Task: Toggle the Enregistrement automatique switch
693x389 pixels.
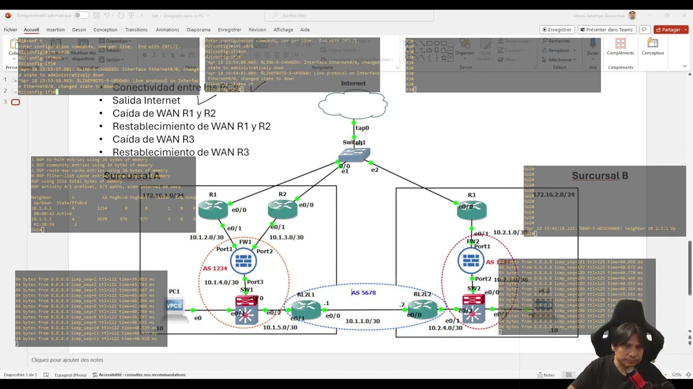Action: coord(81,16)
